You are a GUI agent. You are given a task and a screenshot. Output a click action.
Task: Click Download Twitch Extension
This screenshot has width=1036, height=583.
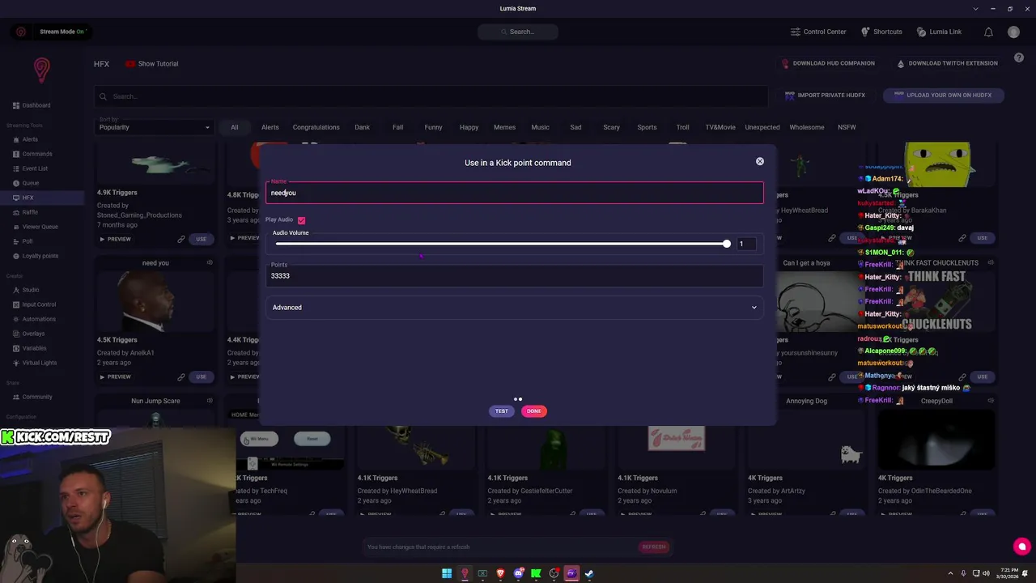[x=947, y=63]
